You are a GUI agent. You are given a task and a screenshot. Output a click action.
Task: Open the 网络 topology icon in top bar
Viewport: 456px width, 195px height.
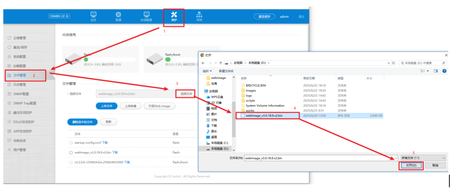[x=199, y=15]
